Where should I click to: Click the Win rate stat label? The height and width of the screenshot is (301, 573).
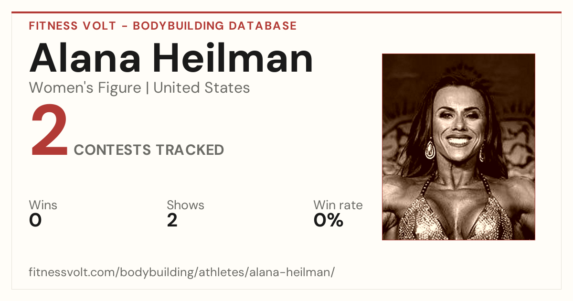click(338, 205)
